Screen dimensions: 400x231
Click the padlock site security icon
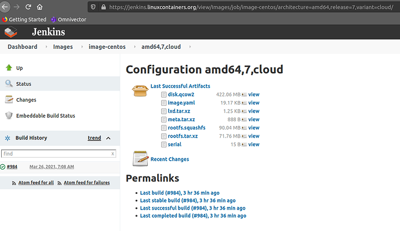click(103, 7)
